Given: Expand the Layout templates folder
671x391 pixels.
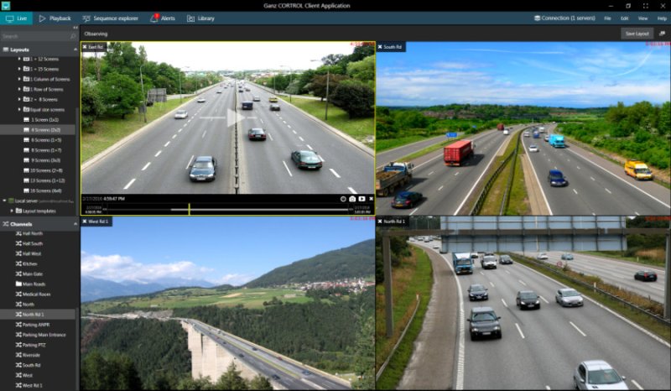Looking at the screenshot, I should click(x=12, y=211).
